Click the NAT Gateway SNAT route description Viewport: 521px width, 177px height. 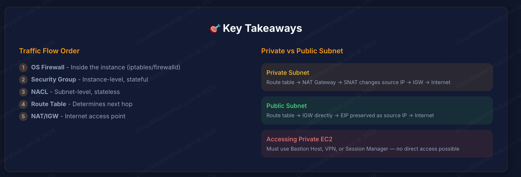point(358,82)
